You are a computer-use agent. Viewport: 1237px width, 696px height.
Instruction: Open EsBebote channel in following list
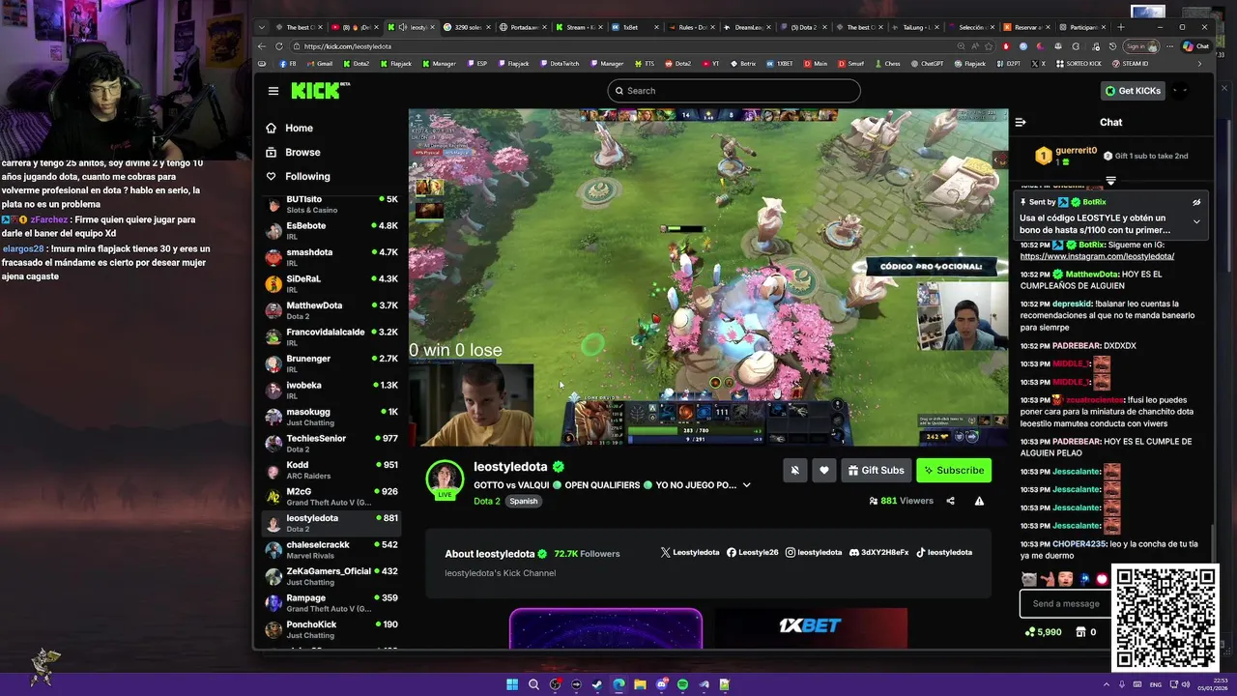click(x=331, y=230)
